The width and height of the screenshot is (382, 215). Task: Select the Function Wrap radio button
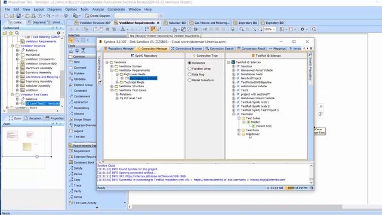tap(190, 69)
